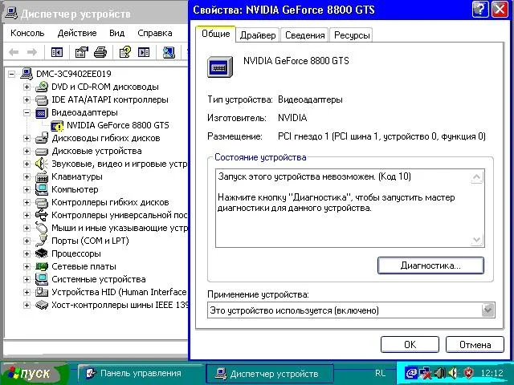Select the DVD and CD-ROM drives icon

click(42, 87)
